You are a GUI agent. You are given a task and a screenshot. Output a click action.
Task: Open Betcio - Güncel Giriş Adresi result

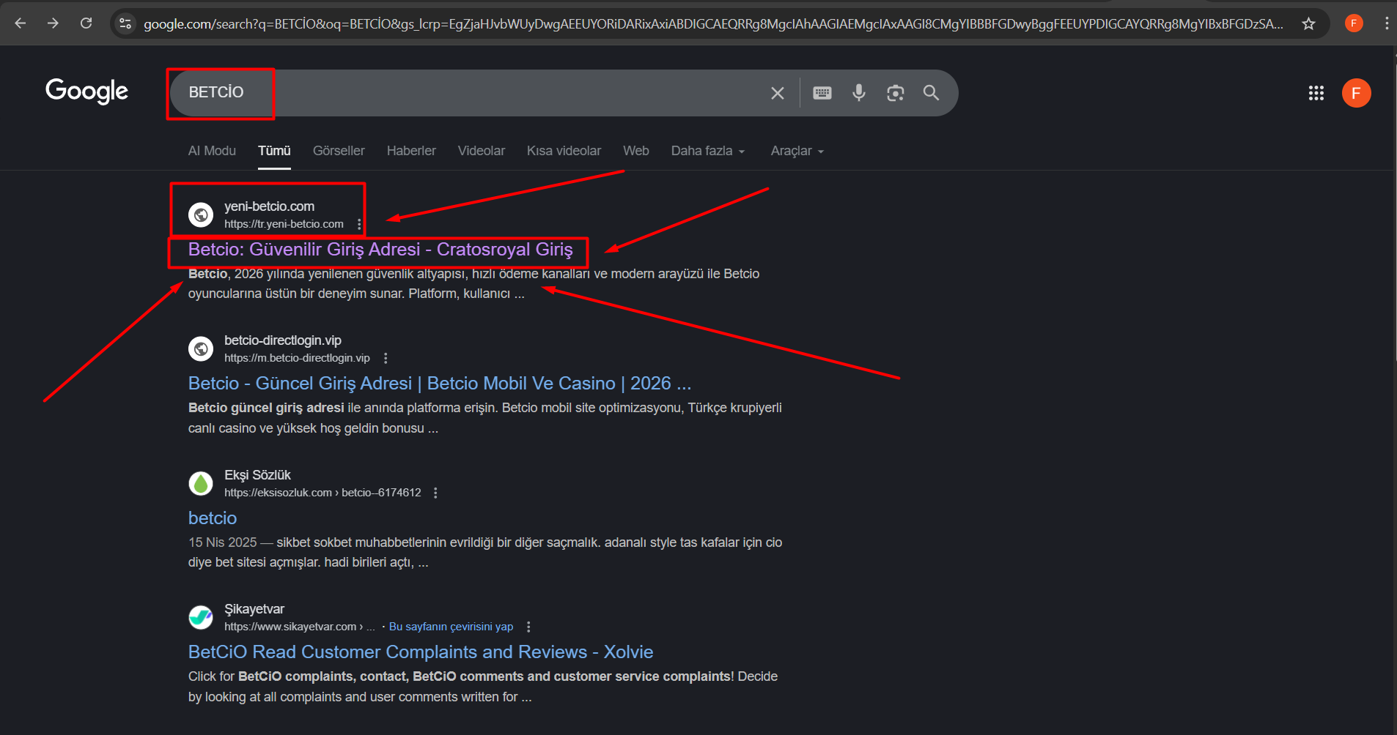pyautogui.click(x=440, y=384)
